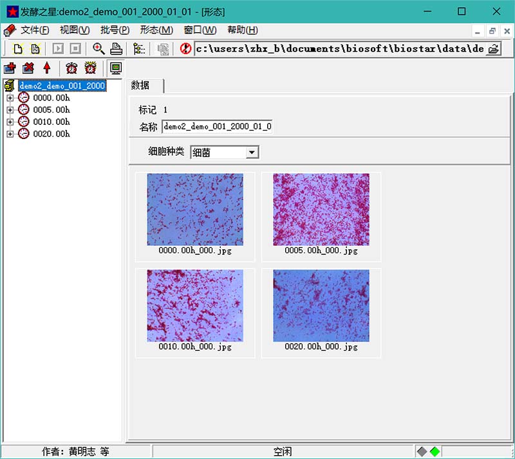Click the 0020.00h_000.jpg thumbnail image
This screenshot has width=515, height=459.
[321, 306]
